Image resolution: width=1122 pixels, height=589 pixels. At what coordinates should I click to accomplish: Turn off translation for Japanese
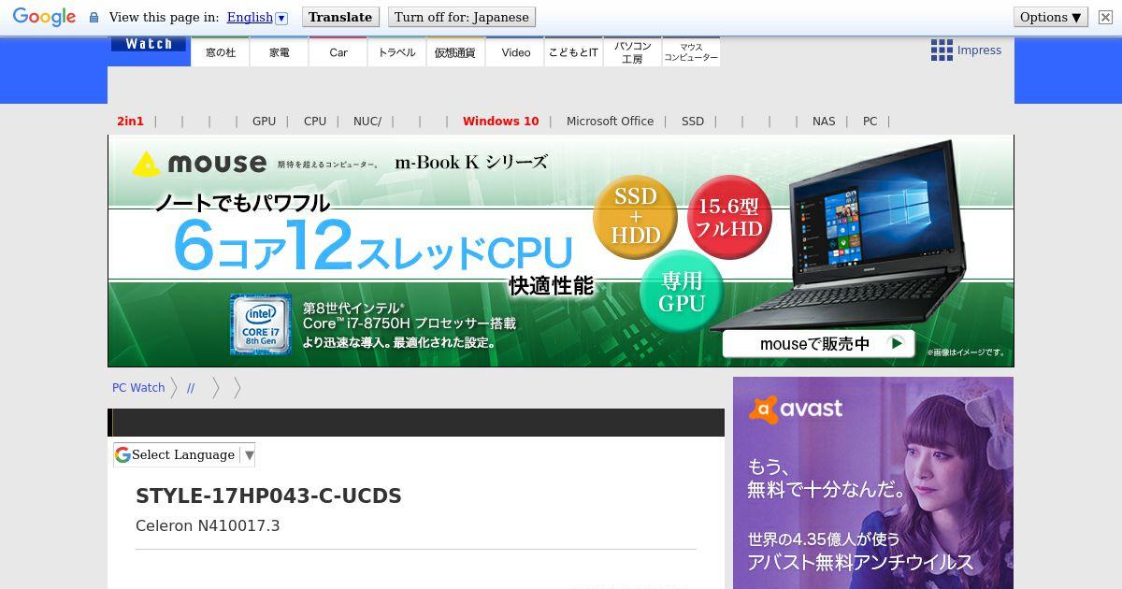click(x=462, y=17)
